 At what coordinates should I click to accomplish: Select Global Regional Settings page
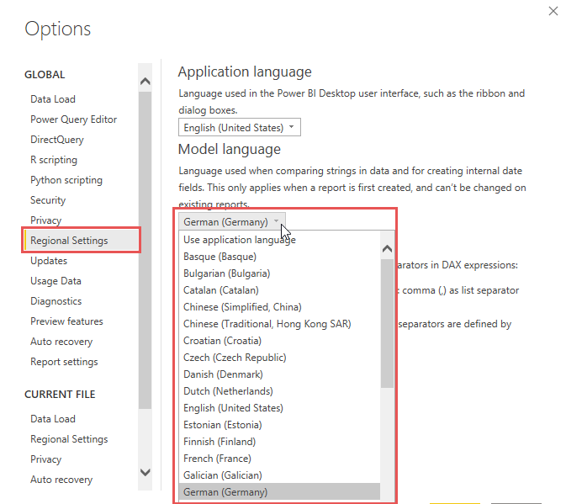pyautogui.click(x=82, y=241)
